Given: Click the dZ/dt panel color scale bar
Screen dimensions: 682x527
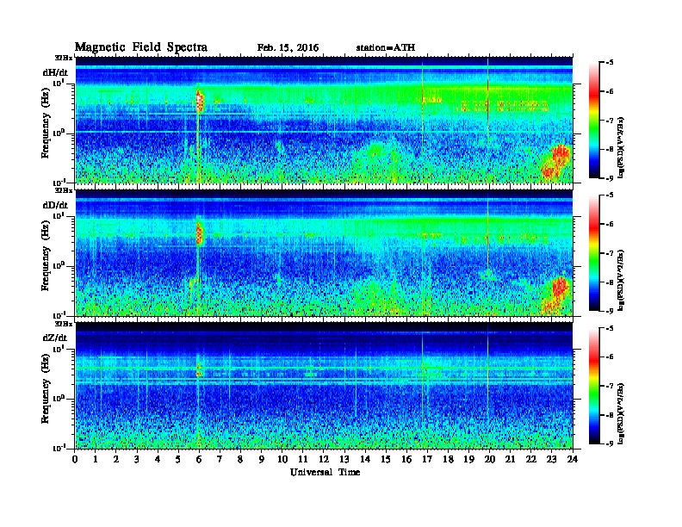Looking at the screenshot, I should tap(593, 386).
